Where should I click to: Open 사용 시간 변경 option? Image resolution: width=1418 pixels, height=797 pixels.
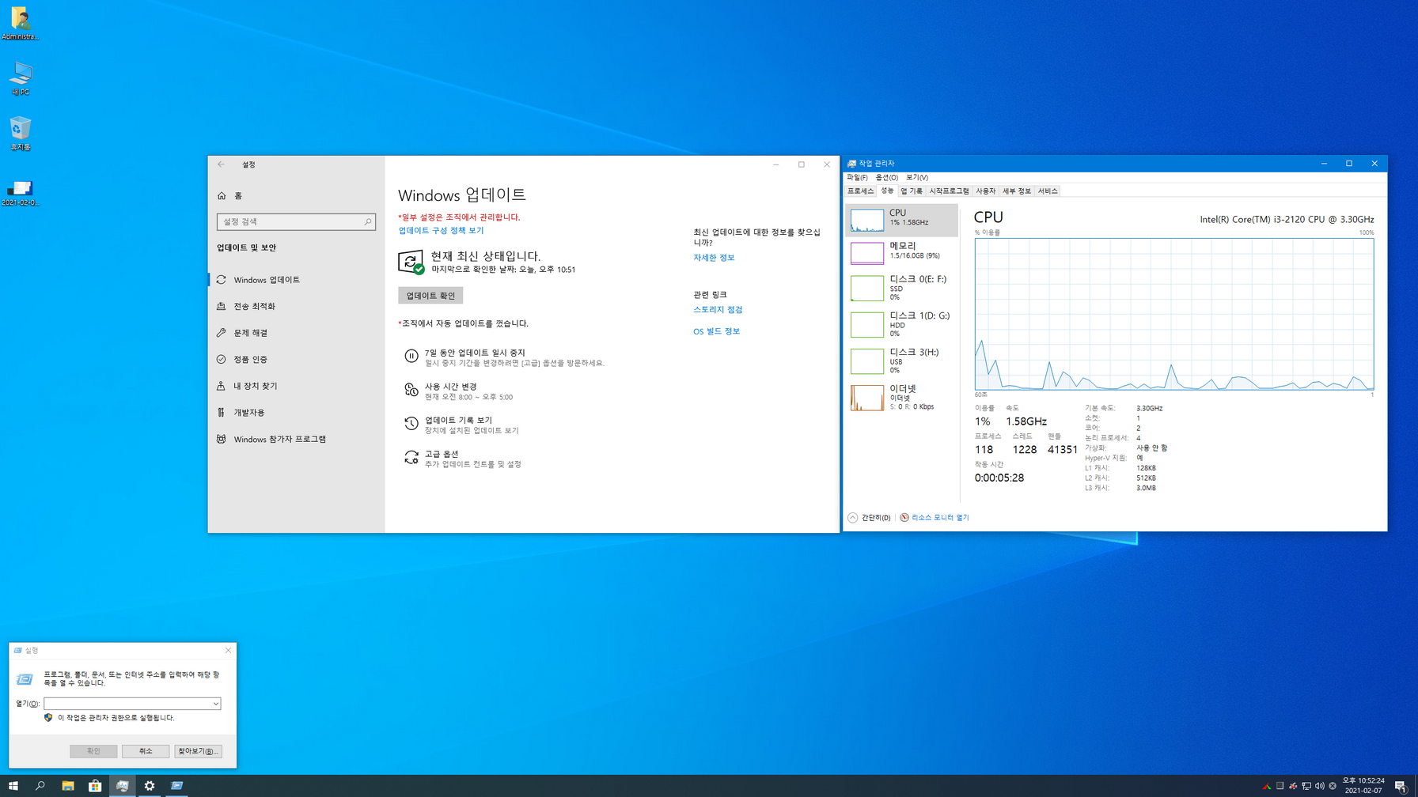[459, 391]
